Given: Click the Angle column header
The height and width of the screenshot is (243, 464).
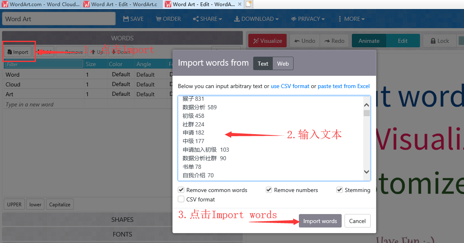Looking at the screenshot, I should [x=144, y=64].
